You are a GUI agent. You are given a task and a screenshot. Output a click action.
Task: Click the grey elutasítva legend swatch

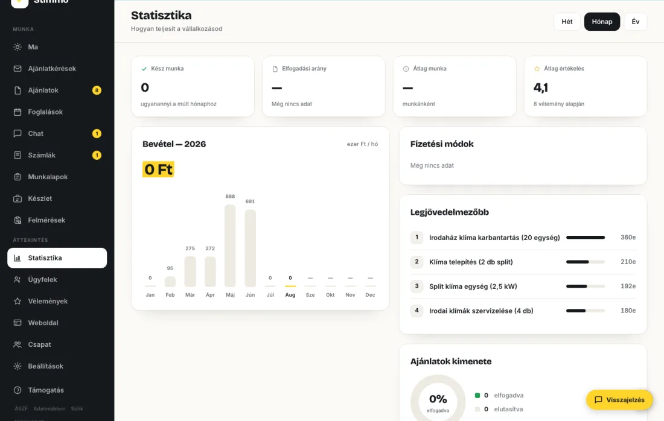[x=477, y=409]
